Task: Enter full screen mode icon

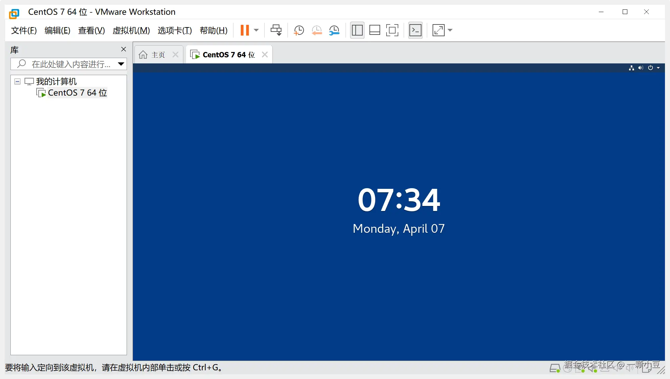Action: click(392, 30)
